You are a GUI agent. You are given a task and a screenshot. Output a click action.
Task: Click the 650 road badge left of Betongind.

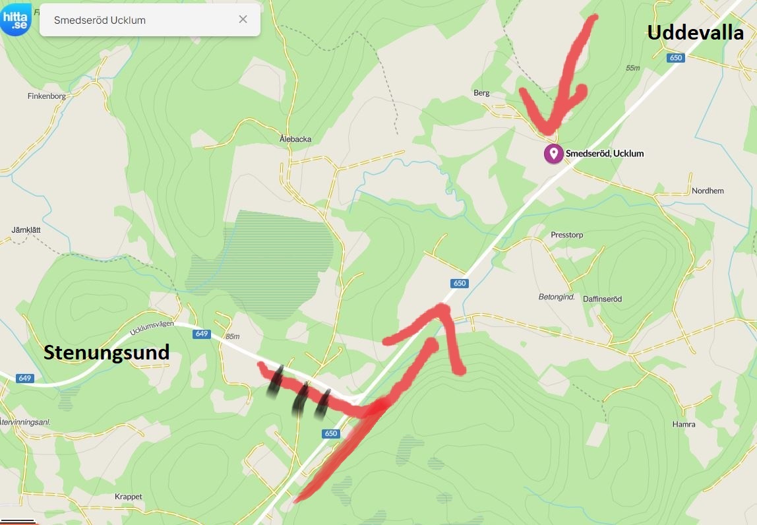(460, 284)
